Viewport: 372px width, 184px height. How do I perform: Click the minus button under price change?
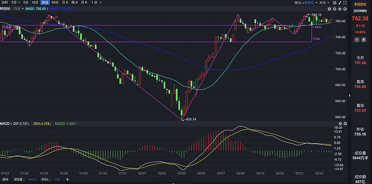pyautogui.click(x=357, y=40)
